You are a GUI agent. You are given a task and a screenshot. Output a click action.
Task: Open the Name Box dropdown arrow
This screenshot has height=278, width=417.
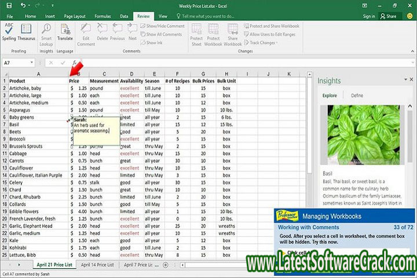coord(32,63)
